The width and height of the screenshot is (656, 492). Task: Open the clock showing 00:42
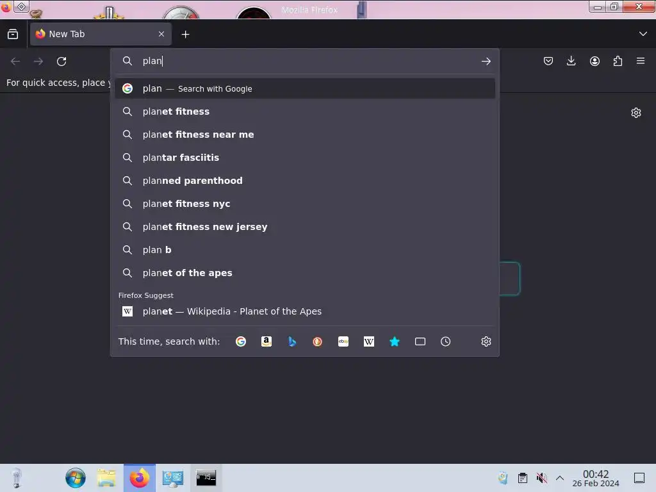click(596, 478)
